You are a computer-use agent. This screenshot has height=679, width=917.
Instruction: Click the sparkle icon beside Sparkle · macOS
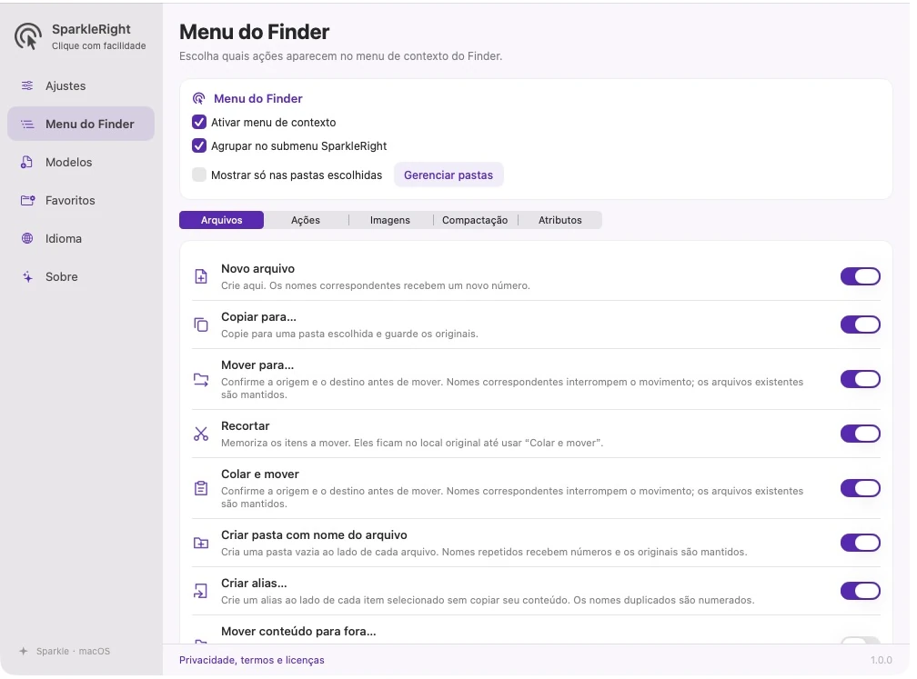(24, 651)
